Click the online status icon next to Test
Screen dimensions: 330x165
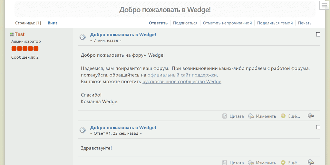click(x=12, y=34)
